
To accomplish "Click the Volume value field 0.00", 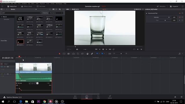I will pos(174,17).
